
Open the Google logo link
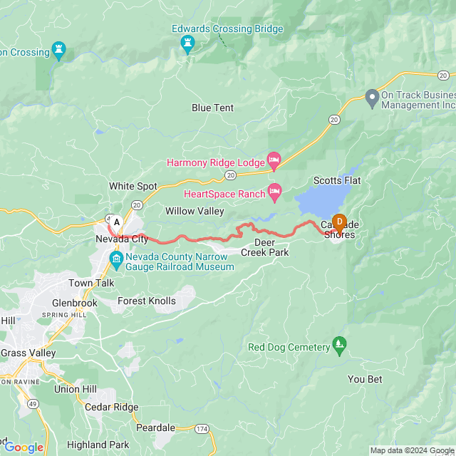[x=24, y=447]
